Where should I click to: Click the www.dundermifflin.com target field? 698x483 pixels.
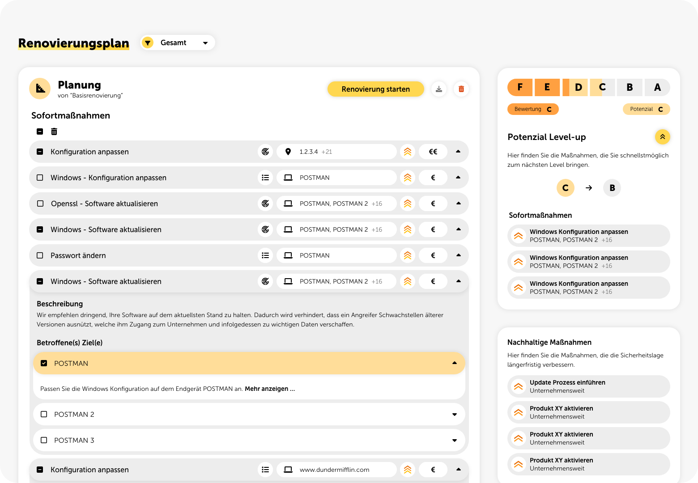point(336,470)
